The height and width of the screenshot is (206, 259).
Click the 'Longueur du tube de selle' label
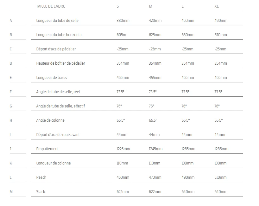[57, 21]
